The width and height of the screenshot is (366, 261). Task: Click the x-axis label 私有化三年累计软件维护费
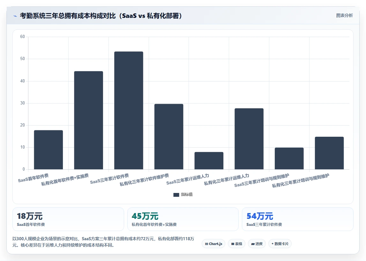coord(144,180)
